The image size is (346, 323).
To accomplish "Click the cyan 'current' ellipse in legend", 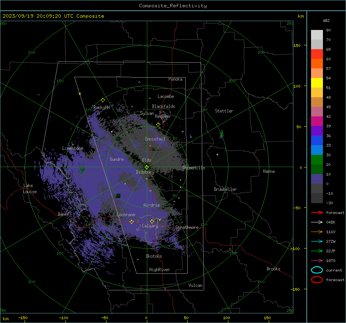I will click(x=317, y=270).
